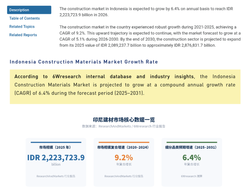Click '年复合增长' under the 6.4% figure
The height and width of the screenshot is (188, 250).
192,164
